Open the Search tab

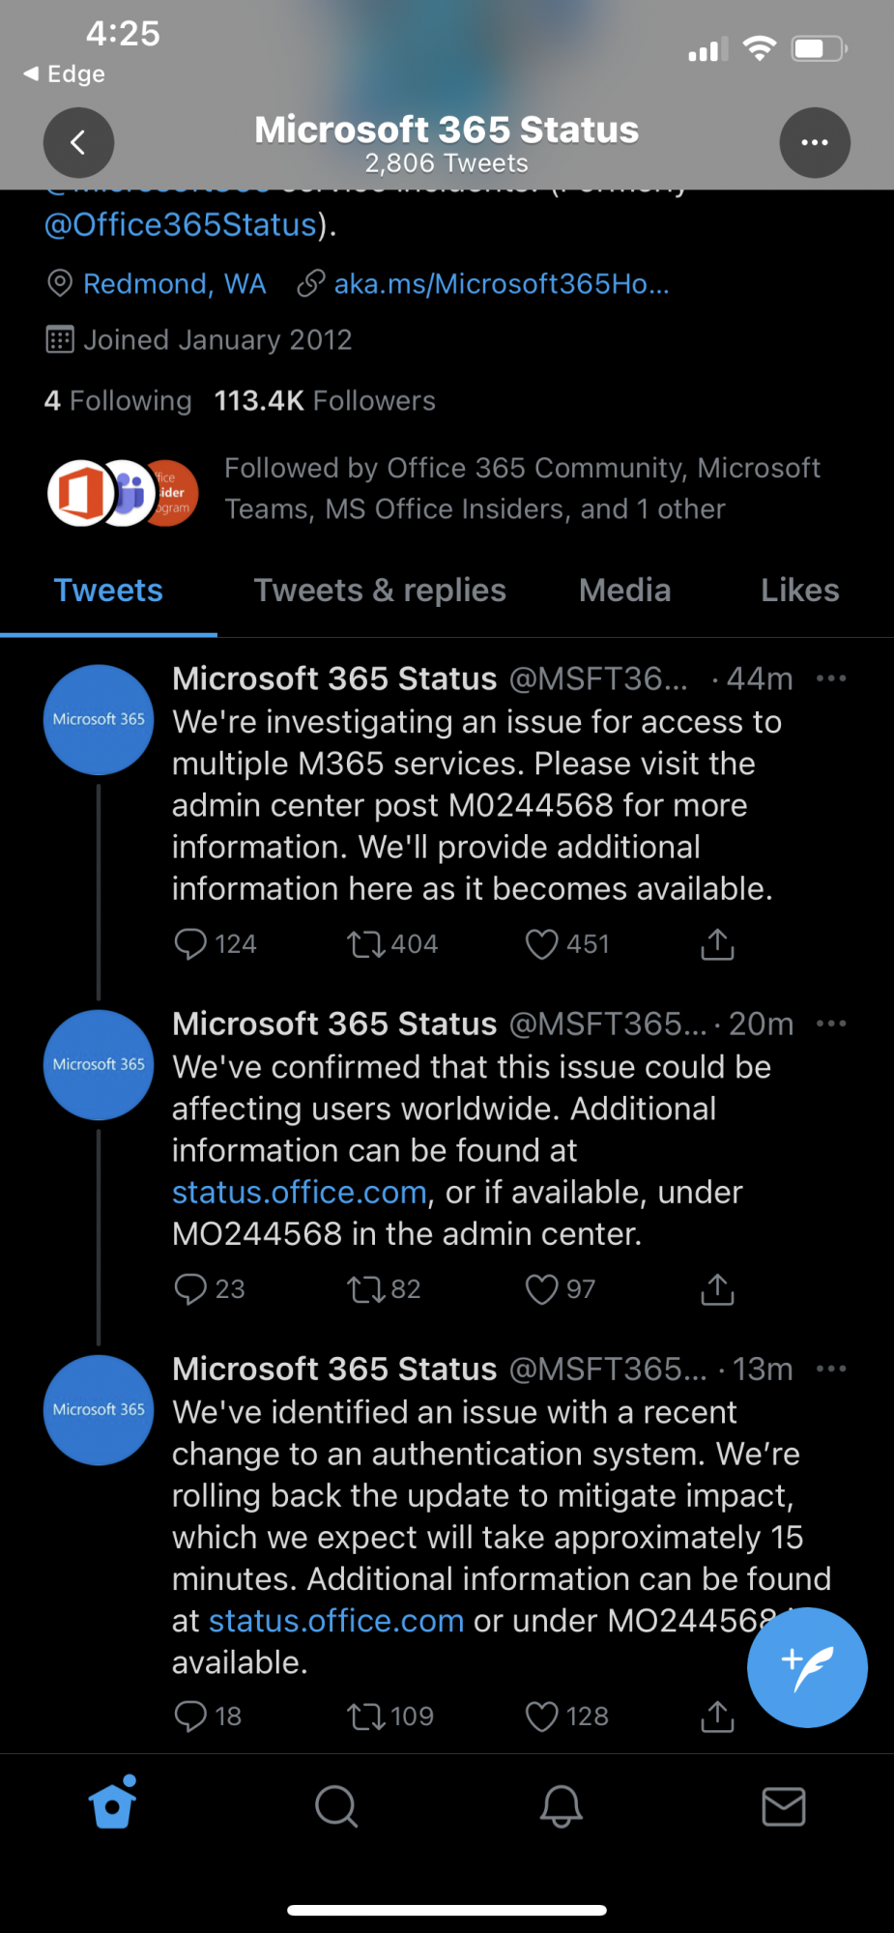[336, 1804]
